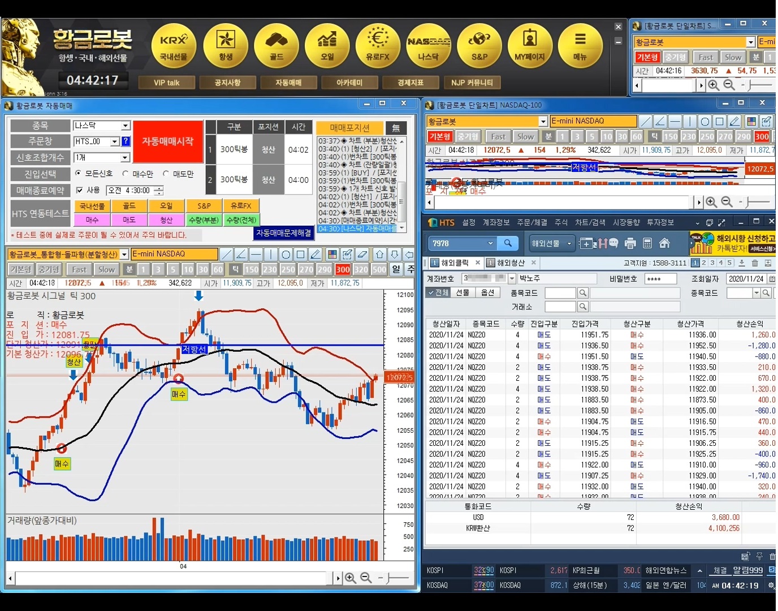Click the HTS printer icon

(x=630, y=243)
